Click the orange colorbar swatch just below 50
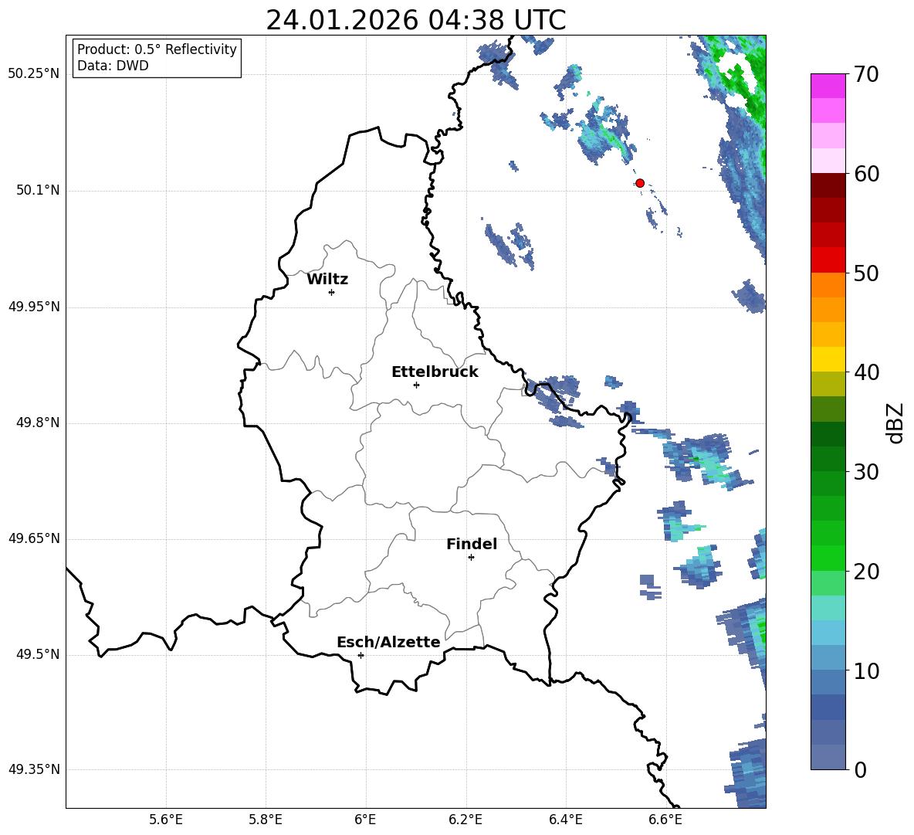 [x=828, y=284]
